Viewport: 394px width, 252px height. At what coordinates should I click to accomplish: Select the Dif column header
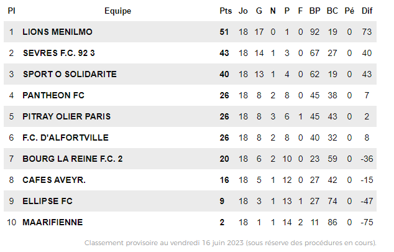pyautogui.click(x=367, y=11)
